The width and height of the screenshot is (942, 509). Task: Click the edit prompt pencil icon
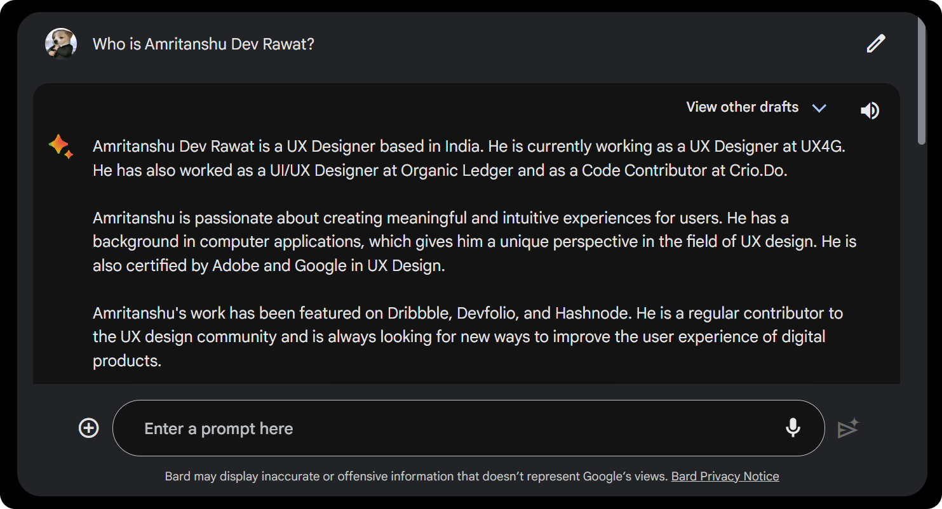pos(875,44)
